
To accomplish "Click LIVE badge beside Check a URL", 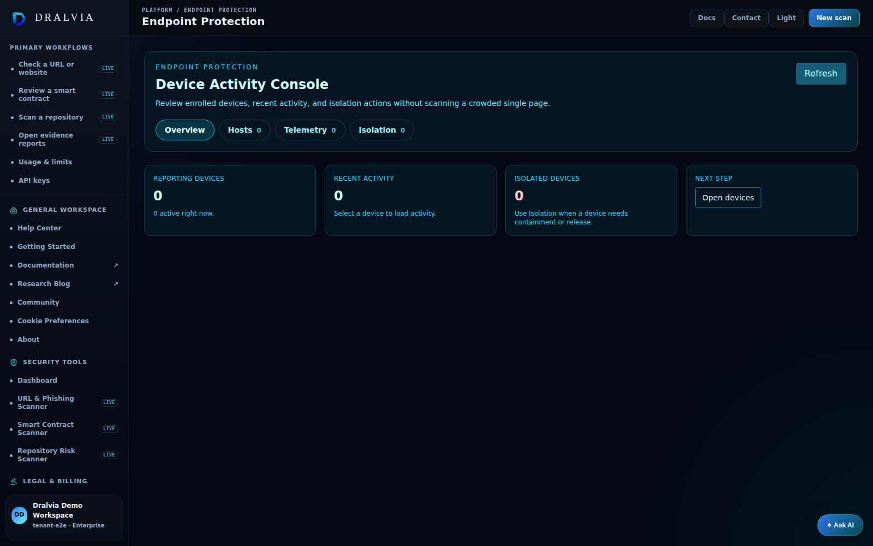I will tap(108, 68).
